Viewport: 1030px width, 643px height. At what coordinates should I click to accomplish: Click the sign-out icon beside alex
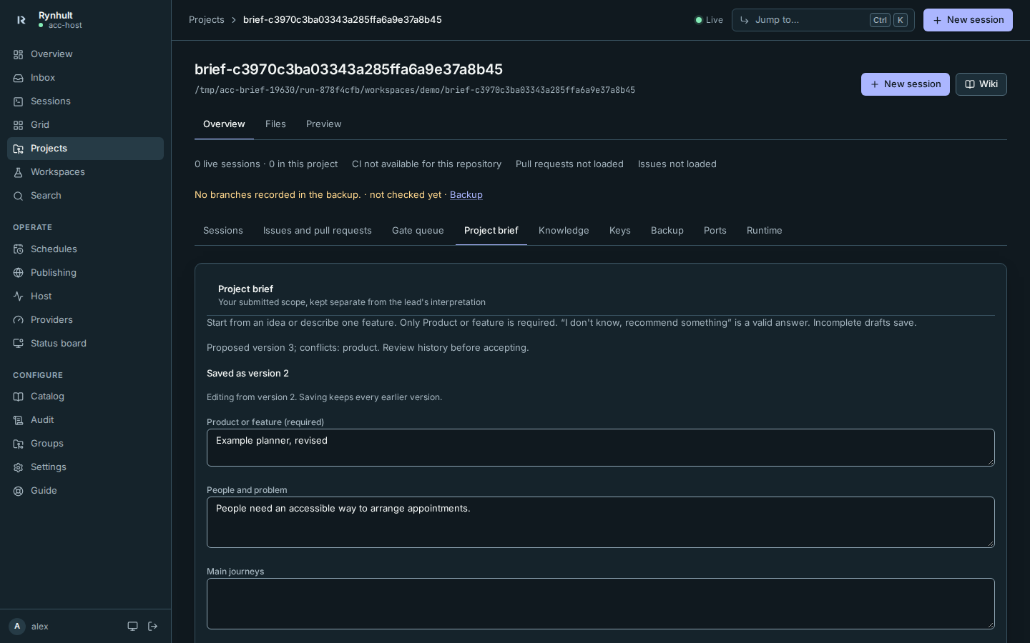click(152, 627)
